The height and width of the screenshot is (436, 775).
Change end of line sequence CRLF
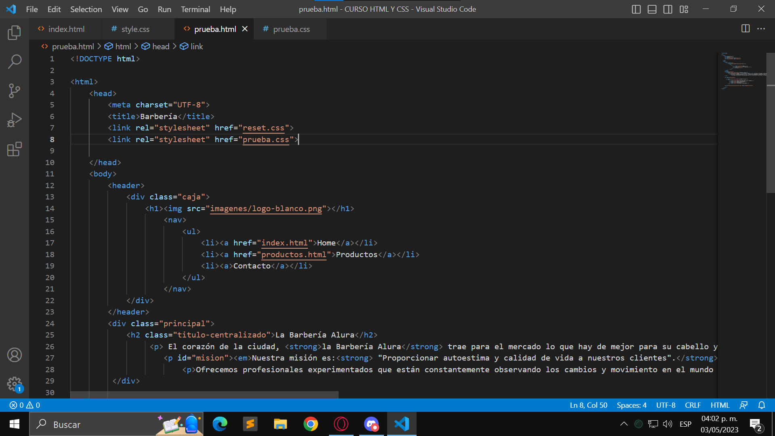(x=693, y=405)
